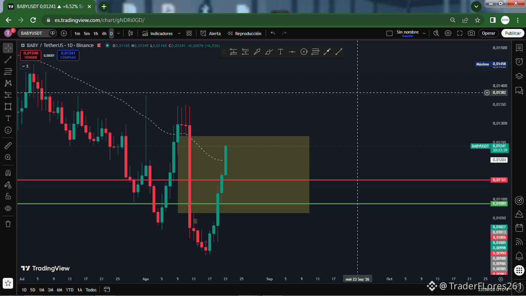The width and height of the screenshot is (526, 296).
Task: Open the favorites star toolbar button
Action: 8,283
